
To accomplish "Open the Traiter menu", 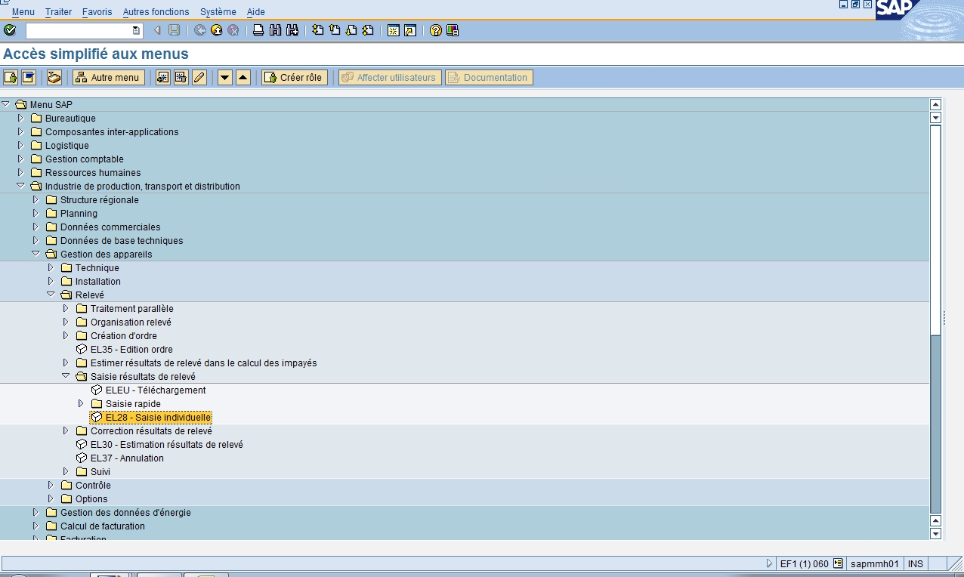I will coord(59,12).
